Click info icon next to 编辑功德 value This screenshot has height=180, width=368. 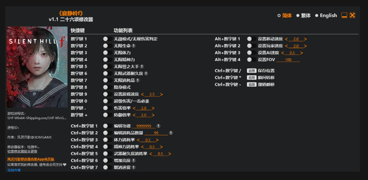(x=159, y=126)
